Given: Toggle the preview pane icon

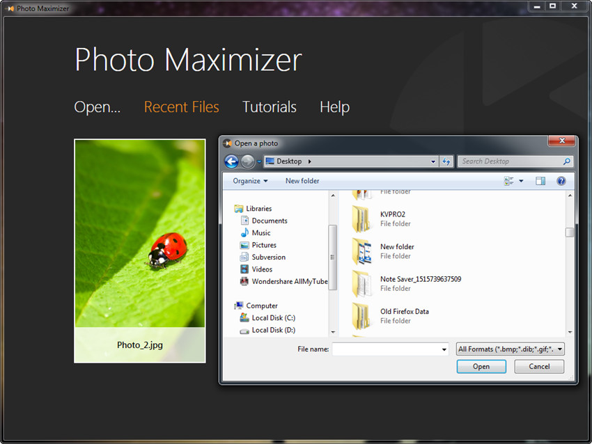Looking at the screenshot, I should [540, 181].
